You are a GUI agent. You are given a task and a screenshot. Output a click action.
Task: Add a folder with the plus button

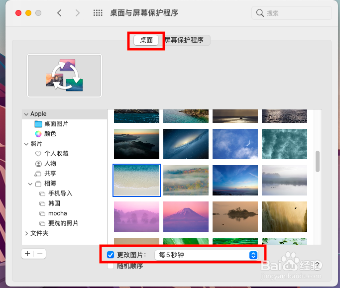(27, 254)
